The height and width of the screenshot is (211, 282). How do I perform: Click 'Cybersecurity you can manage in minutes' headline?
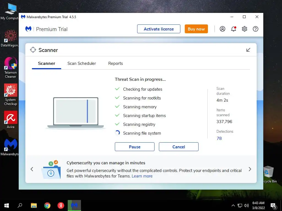click(106, 163)
